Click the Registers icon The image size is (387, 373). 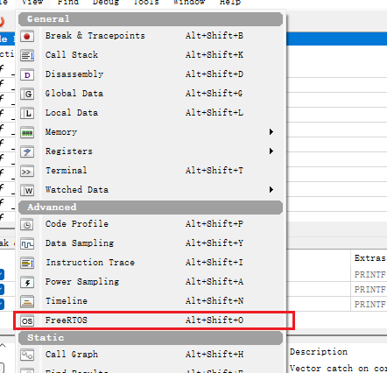27,151
